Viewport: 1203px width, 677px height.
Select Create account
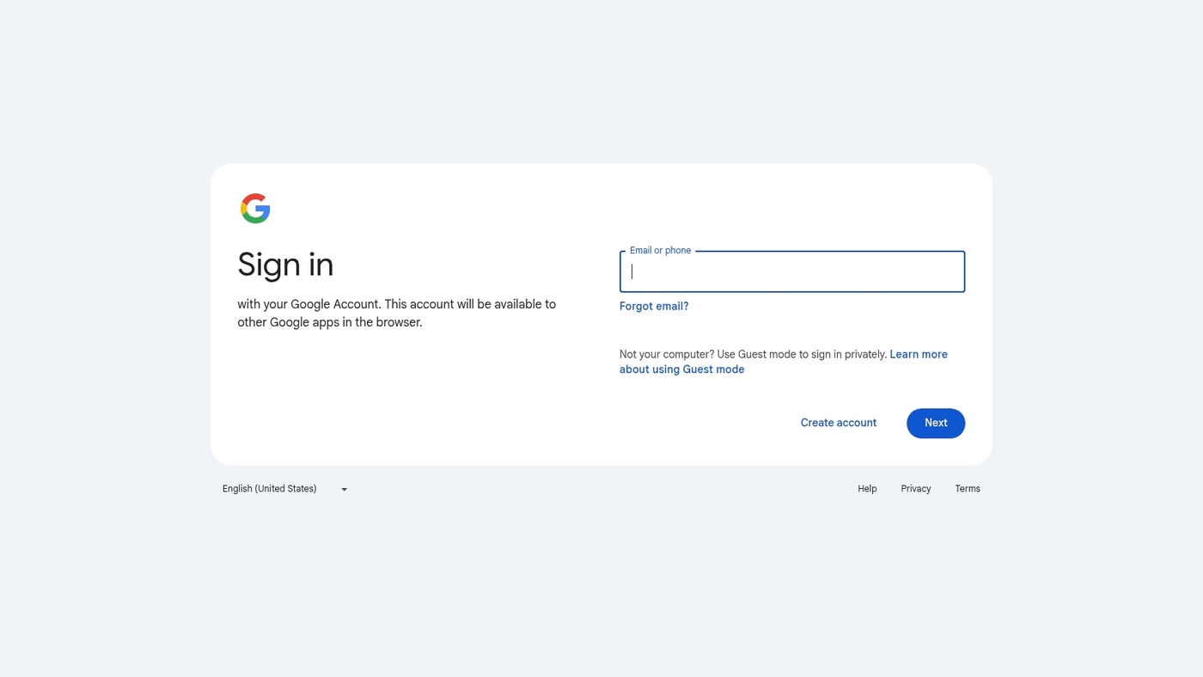(838, 423)
